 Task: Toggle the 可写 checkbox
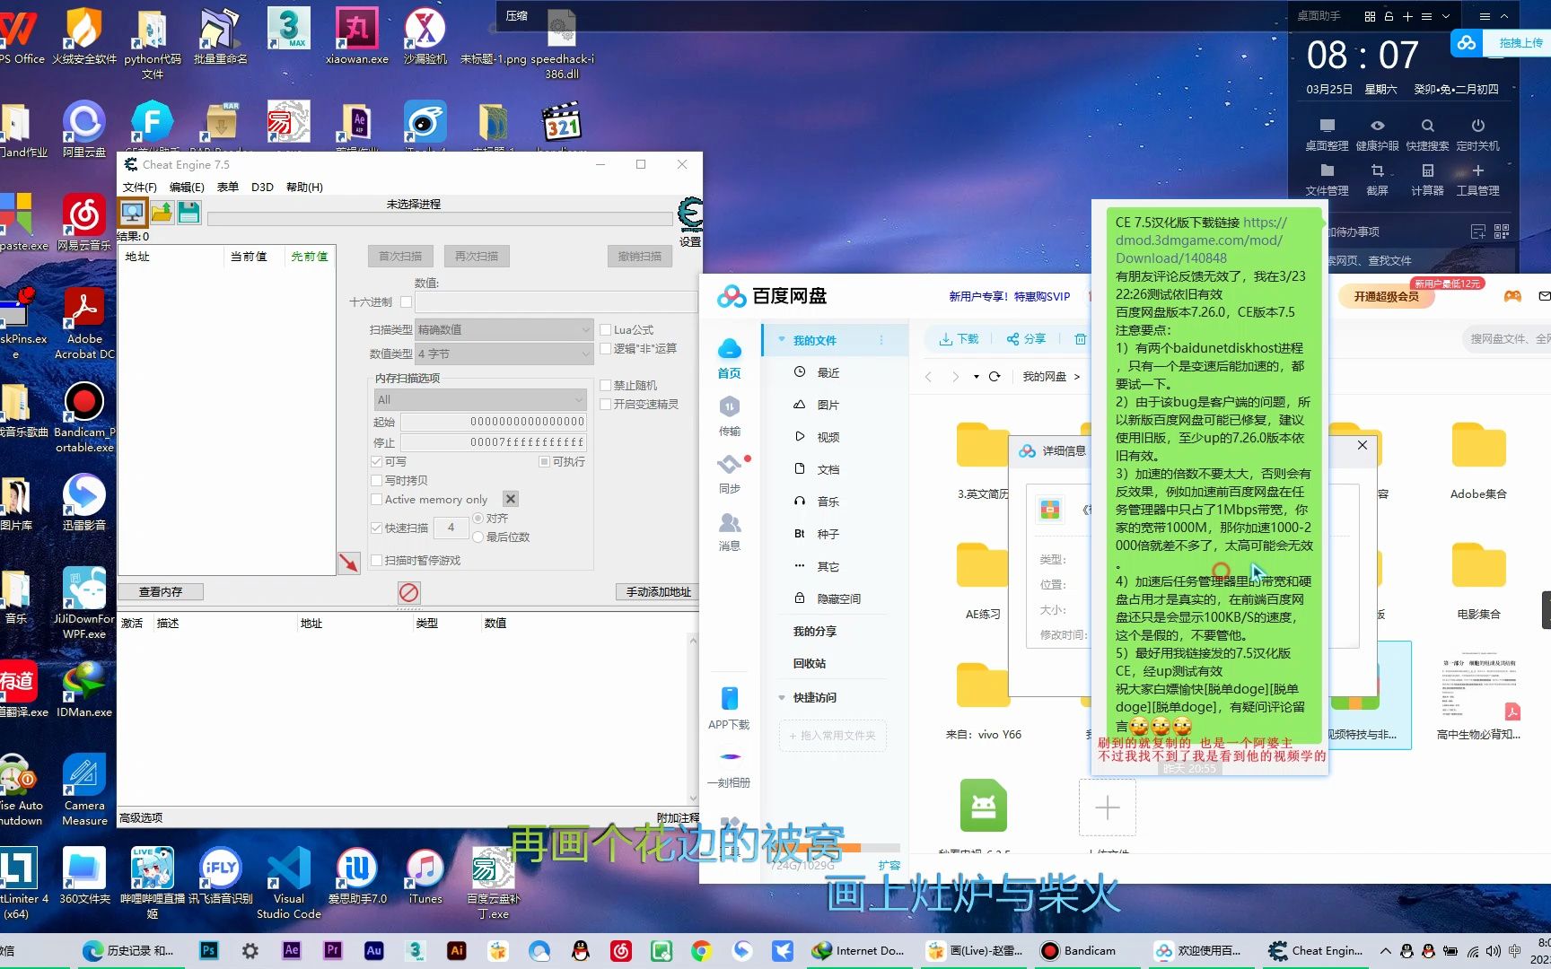click(377, 462)
